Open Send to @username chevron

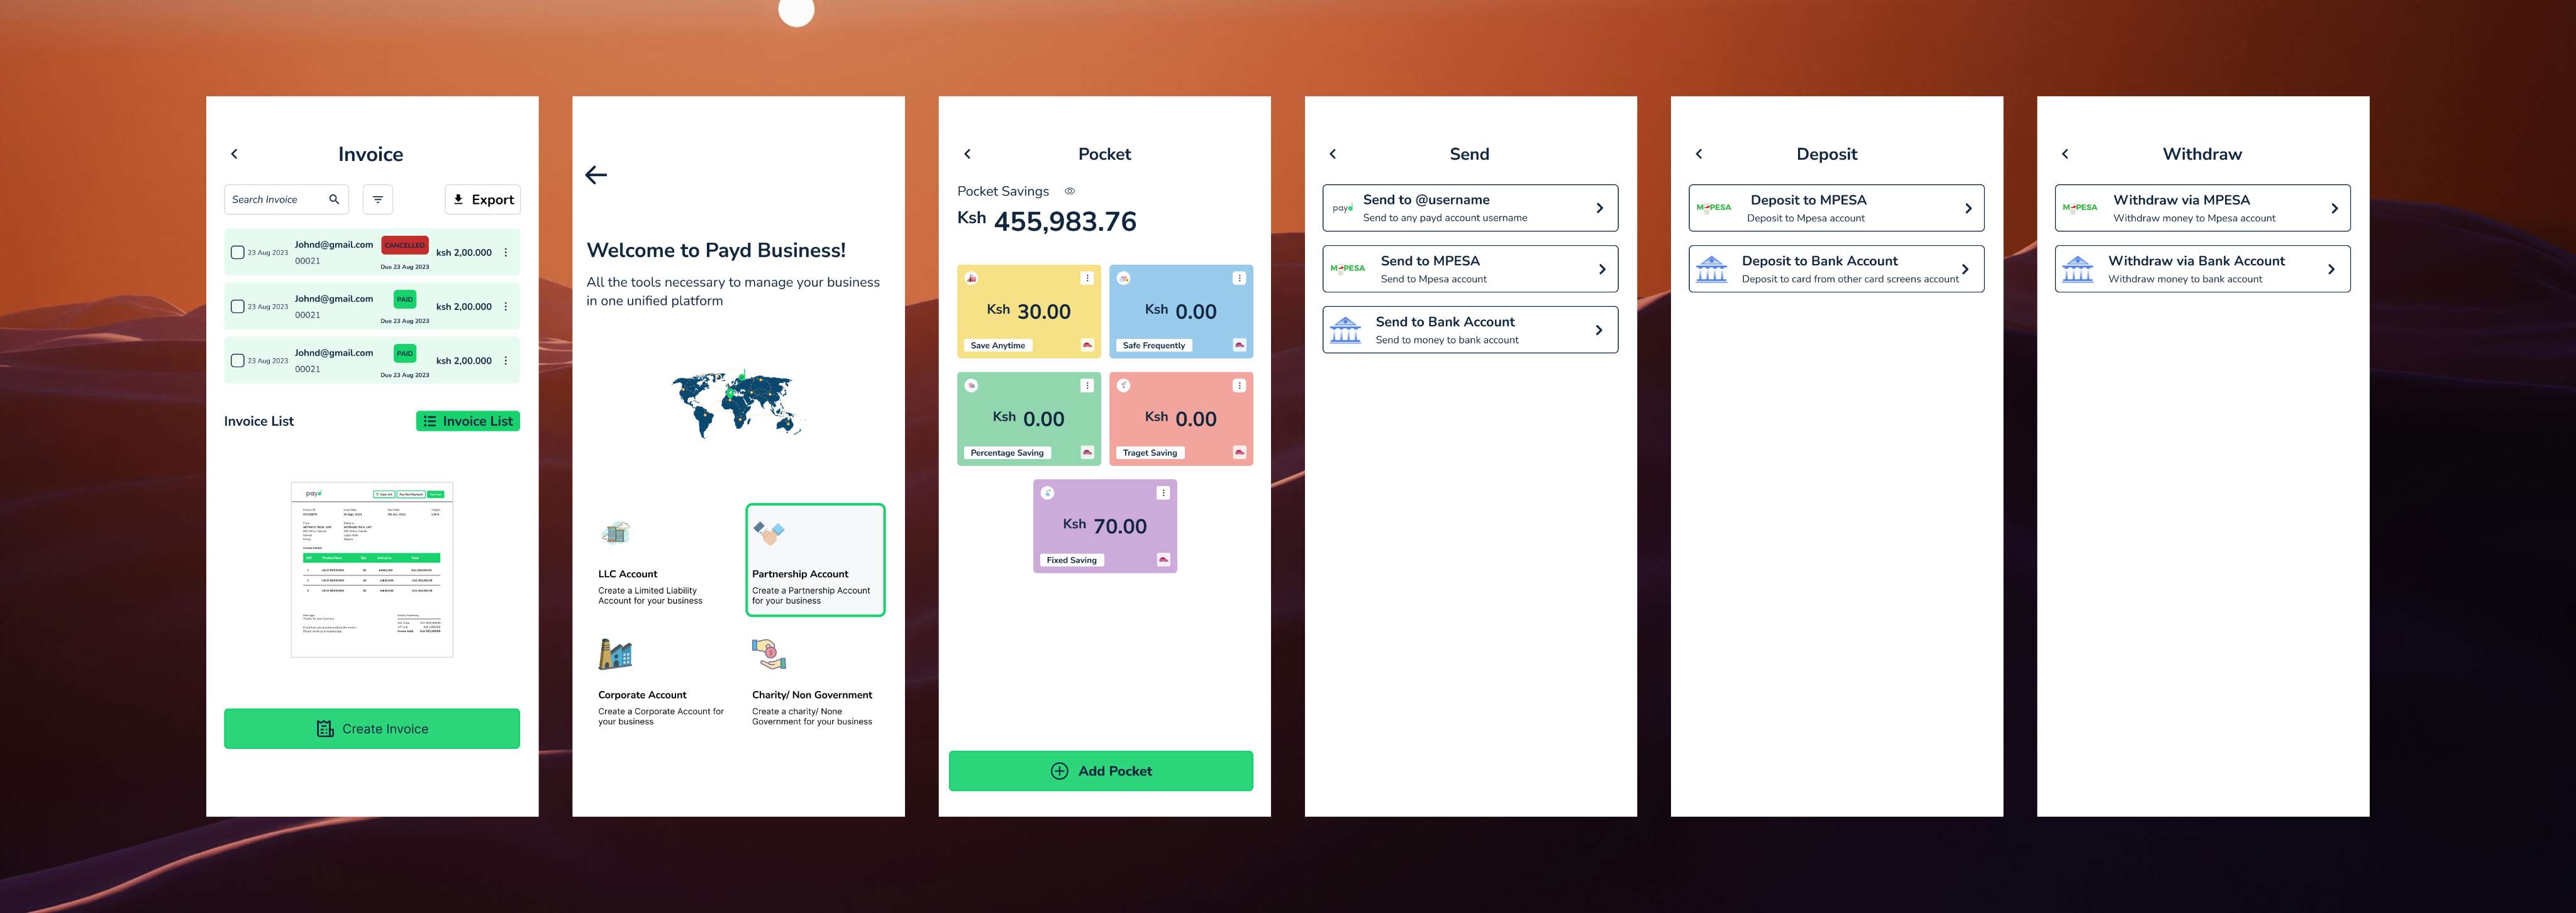(1599, 208)
